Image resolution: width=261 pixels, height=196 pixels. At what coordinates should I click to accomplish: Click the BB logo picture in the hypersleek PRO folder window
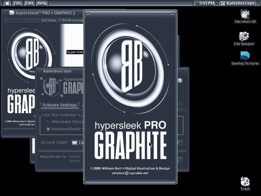pyautogui.click(x=31, y=55)
